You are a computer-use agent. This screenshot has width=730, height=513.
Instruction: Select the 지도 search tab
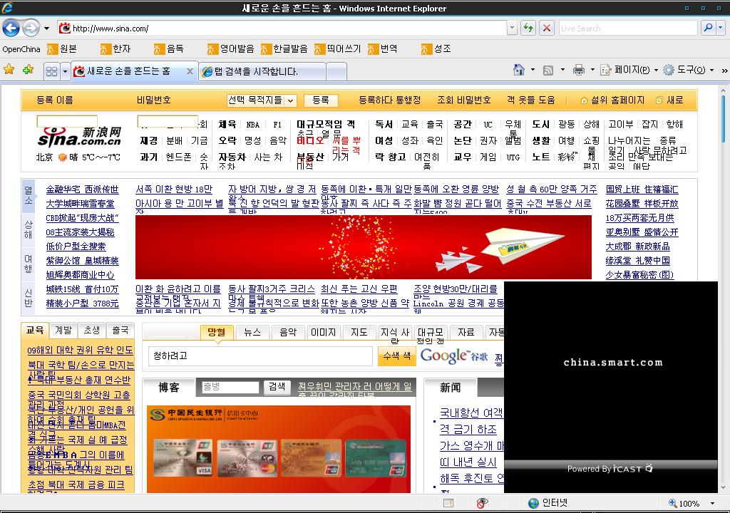coord(359,332)
